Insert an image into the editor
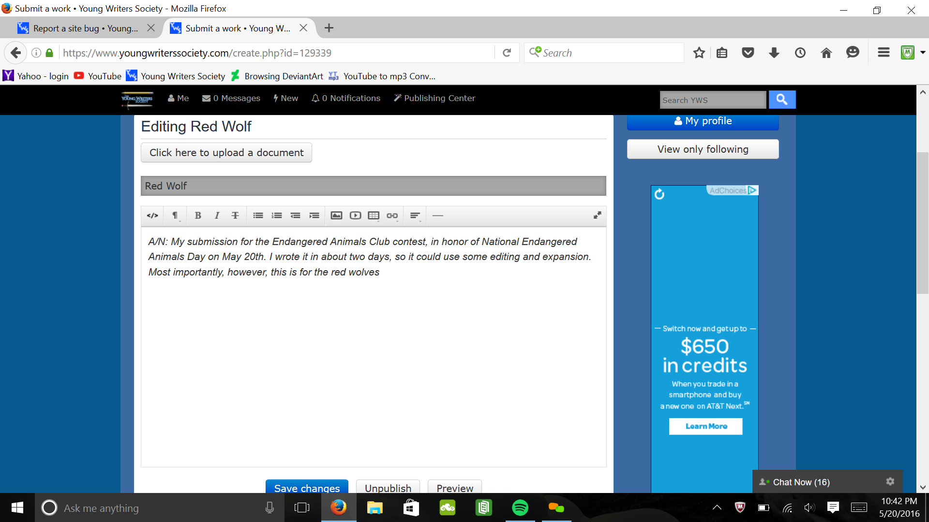This screenshot has width=929, height=522. pyautogui.click(x=336, y=216)
